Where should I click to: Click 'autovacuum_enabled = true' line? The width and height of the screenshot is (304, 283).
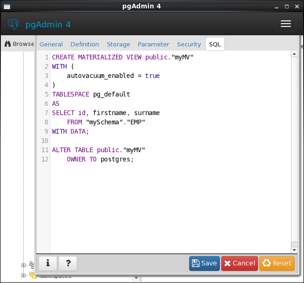pyautogui.click(x=113, y=76)
